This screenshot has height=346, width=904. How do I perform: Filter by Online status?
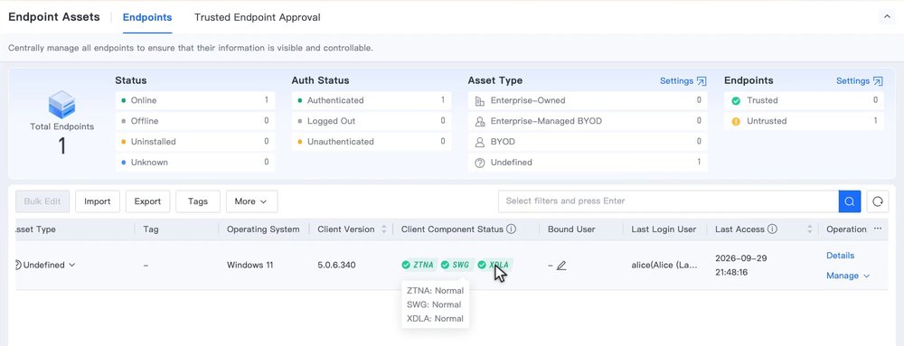tap(195, 100)
